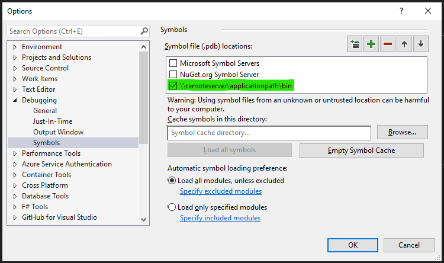Click the add new symbol location plus icon
Image resolution: width=444 pixels, height=263 pixels.
(x=371, y=44)
